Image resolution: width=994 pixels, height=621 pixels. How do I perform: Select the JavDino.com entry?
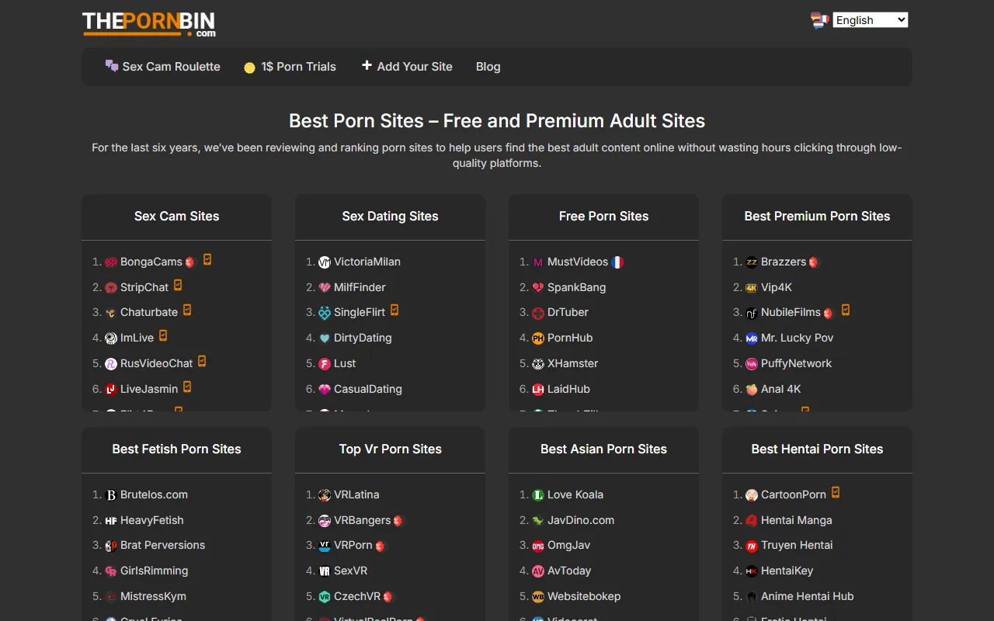[x=581, y=520]
